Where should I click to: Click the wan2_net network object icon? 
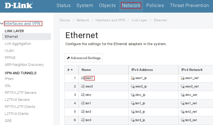tap(183, 87)
